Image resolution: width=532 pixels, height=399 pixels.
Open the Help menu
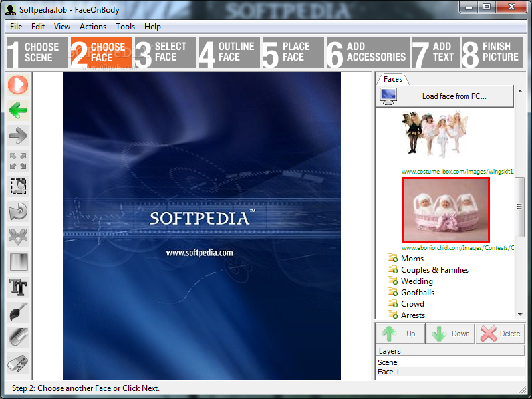[152, 27]
